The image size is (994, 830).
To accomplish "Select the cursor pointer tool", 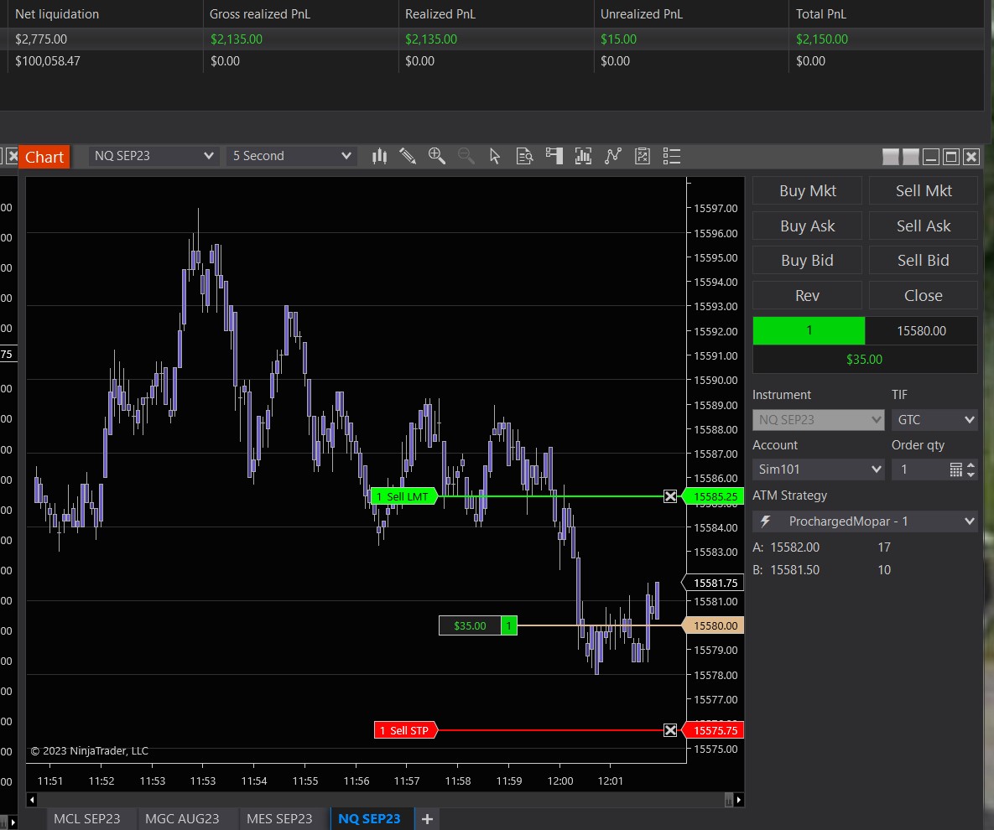I will [495, 156].
